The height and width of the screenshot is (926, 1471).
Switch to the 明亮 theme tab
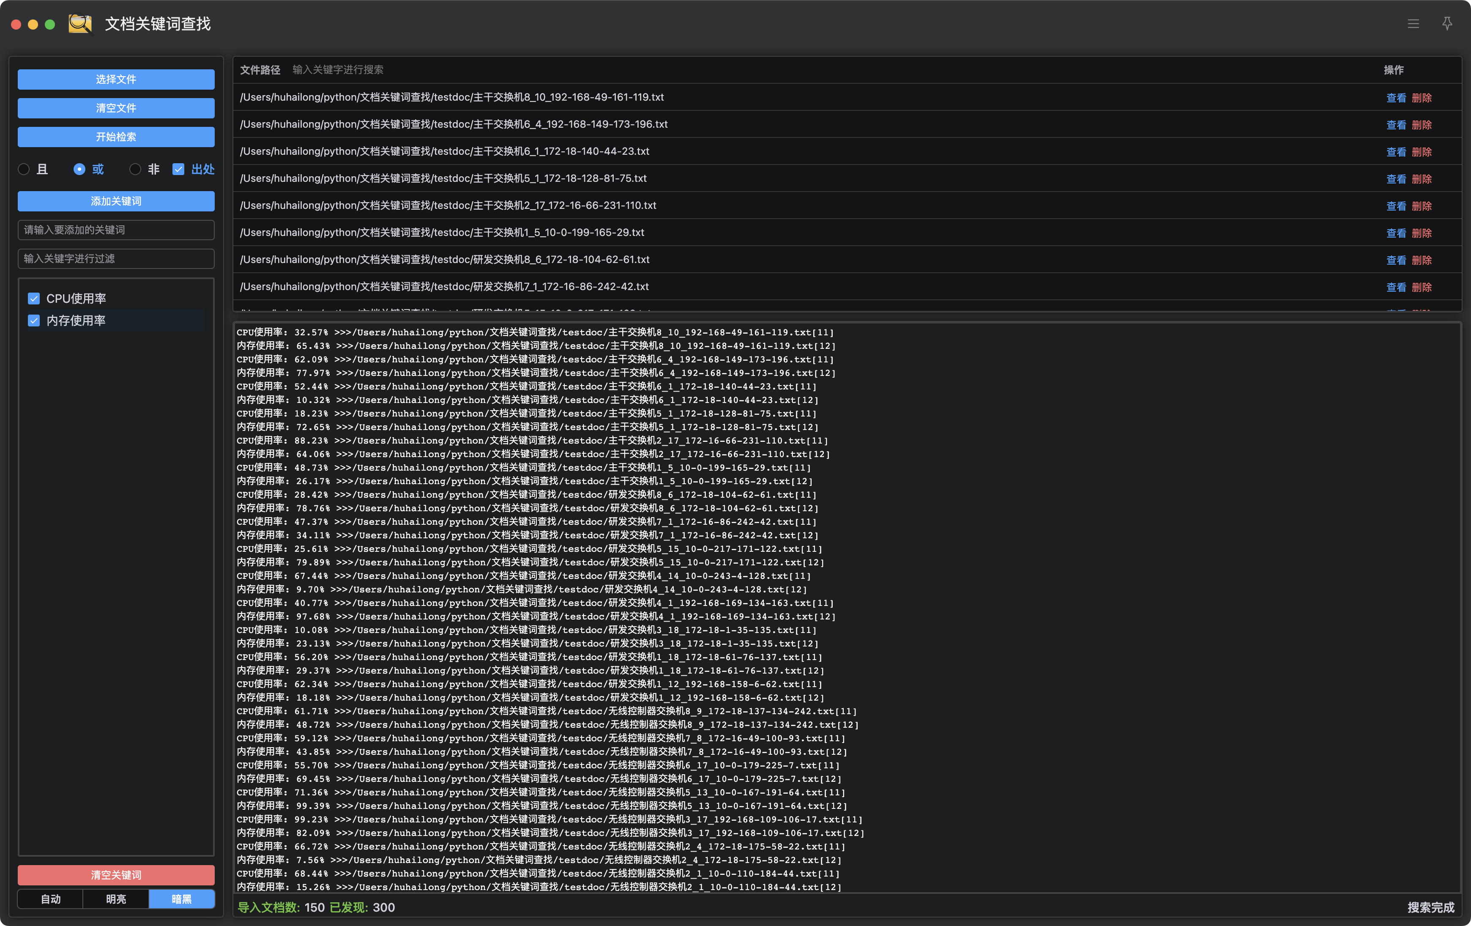(116, 899)
